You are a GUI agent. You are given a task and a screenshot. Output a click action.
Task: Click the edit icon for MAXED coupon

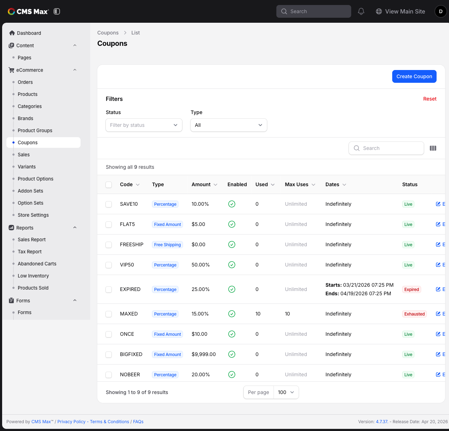coord(438,314)
